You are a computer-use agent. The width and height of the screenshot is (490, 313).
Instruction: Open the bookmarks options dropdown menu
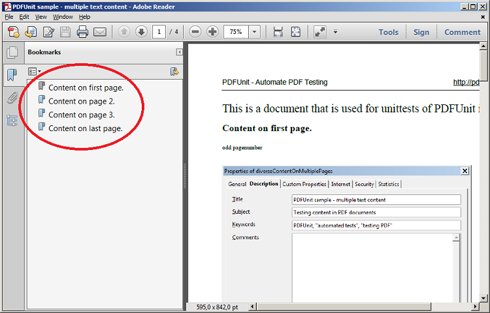tap(34, 72)
